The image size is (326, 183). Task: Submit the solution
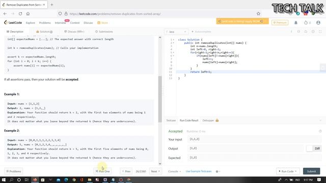click(311, 171)
